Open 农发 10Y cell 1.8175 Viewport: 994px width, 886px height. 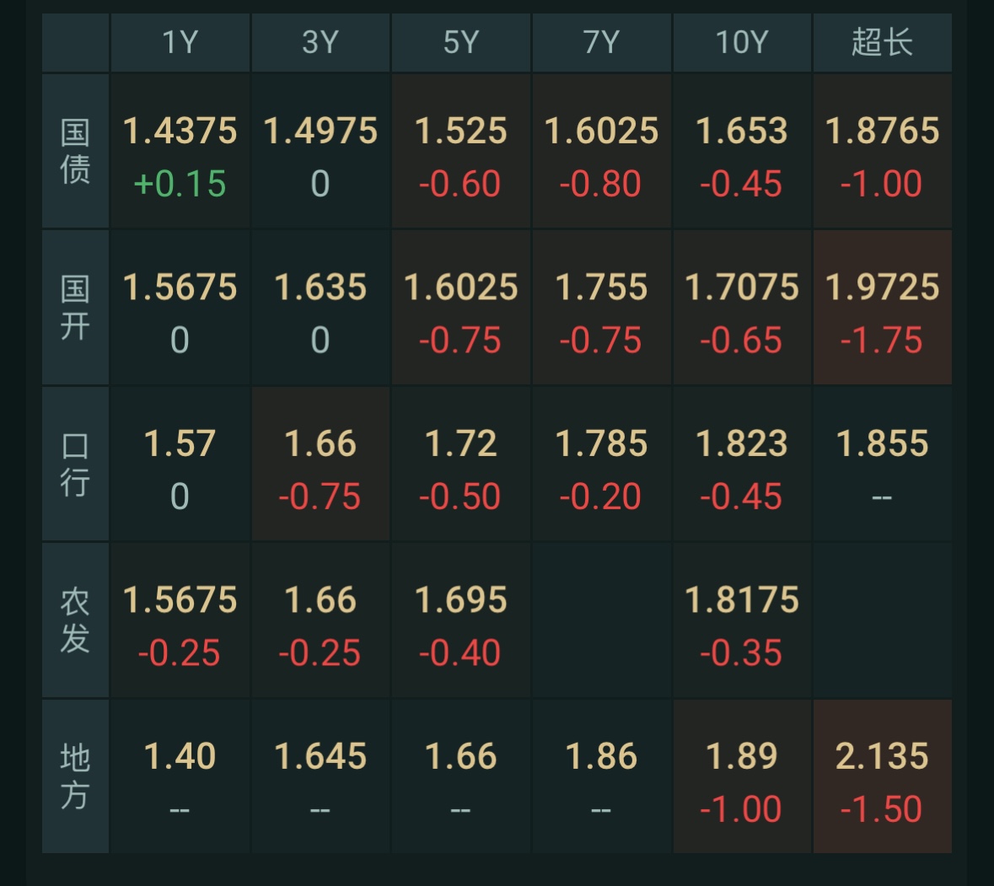tap(742, 620)
